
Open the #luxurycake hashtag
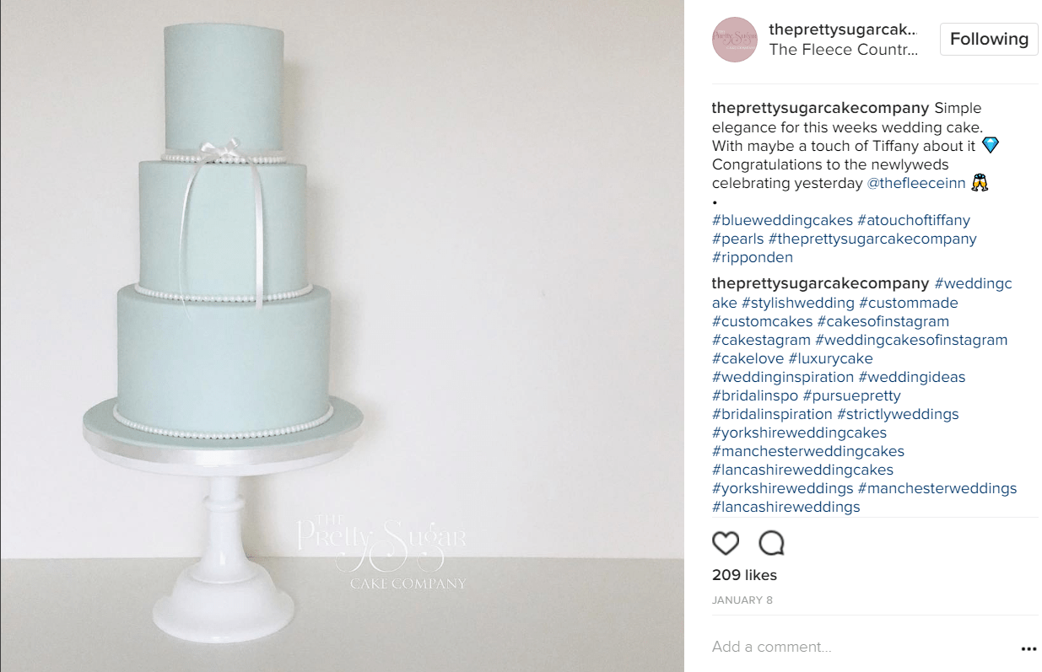(831, 358)
